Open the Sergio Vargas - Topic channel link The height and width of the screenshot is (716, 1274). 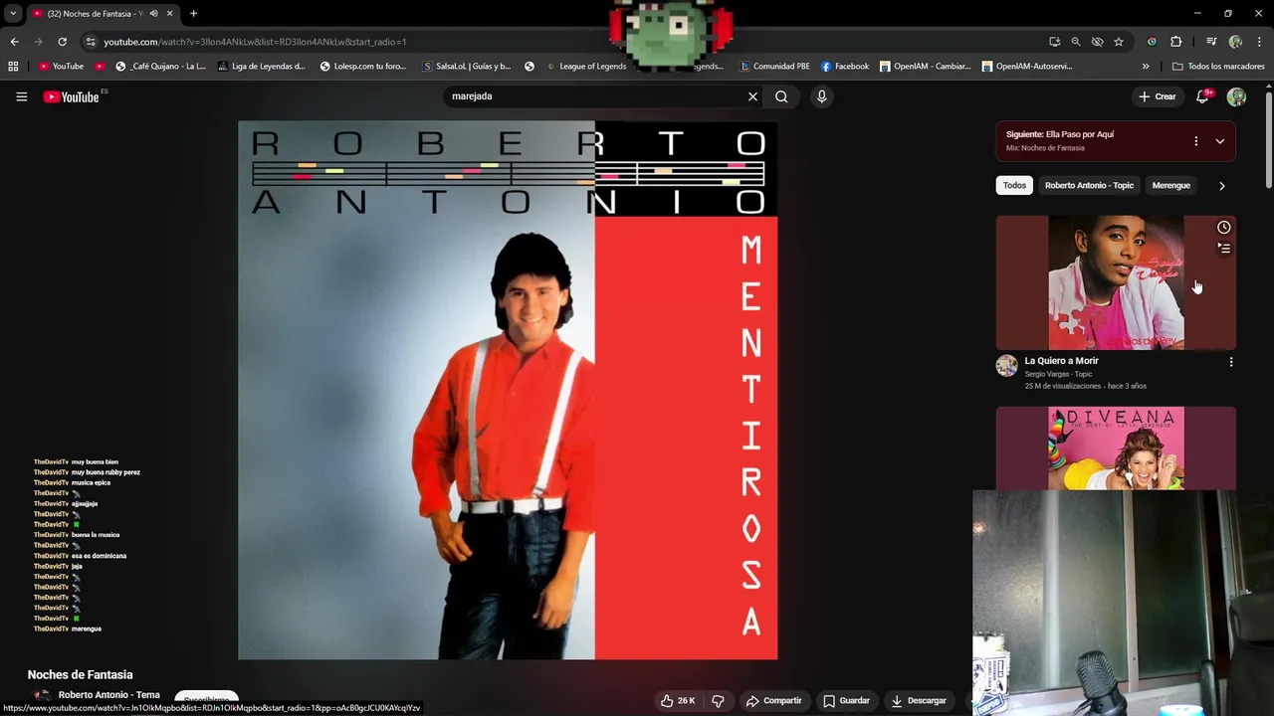pos(1058,374)
